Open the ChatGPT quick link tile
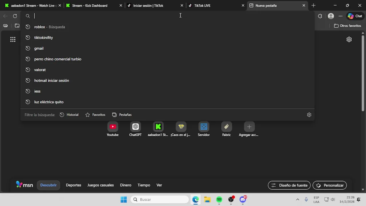Screen dimensions: 366x206 (136, 129)
